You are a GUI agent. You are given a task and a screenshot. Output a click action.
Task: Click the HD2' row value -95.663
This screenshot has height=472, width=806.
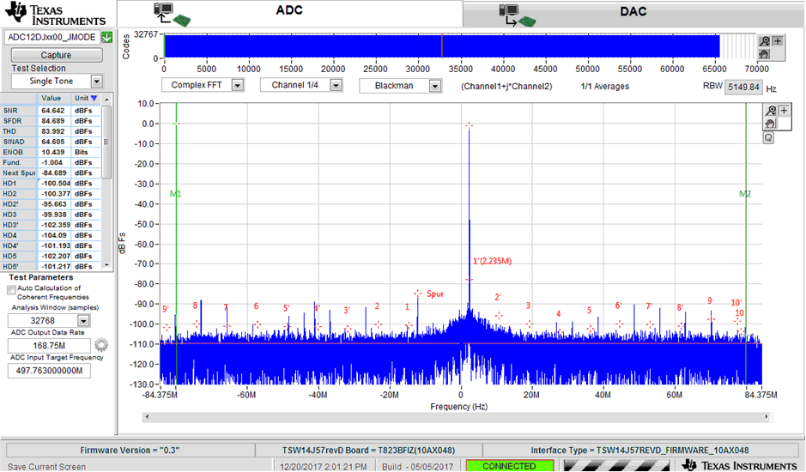53,204
